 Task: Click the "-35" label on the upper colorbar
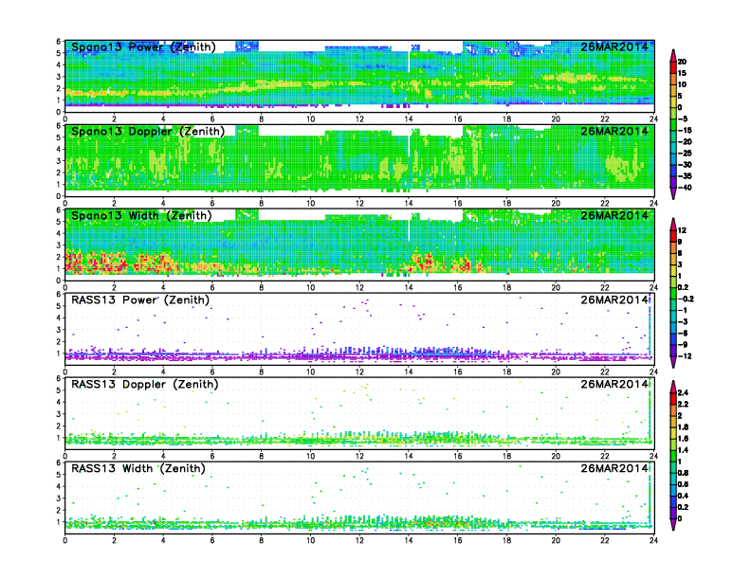click(x=685, y=176)
